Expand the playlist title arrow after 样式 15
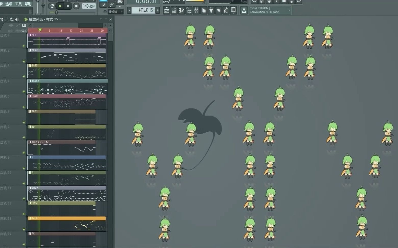 60,19
